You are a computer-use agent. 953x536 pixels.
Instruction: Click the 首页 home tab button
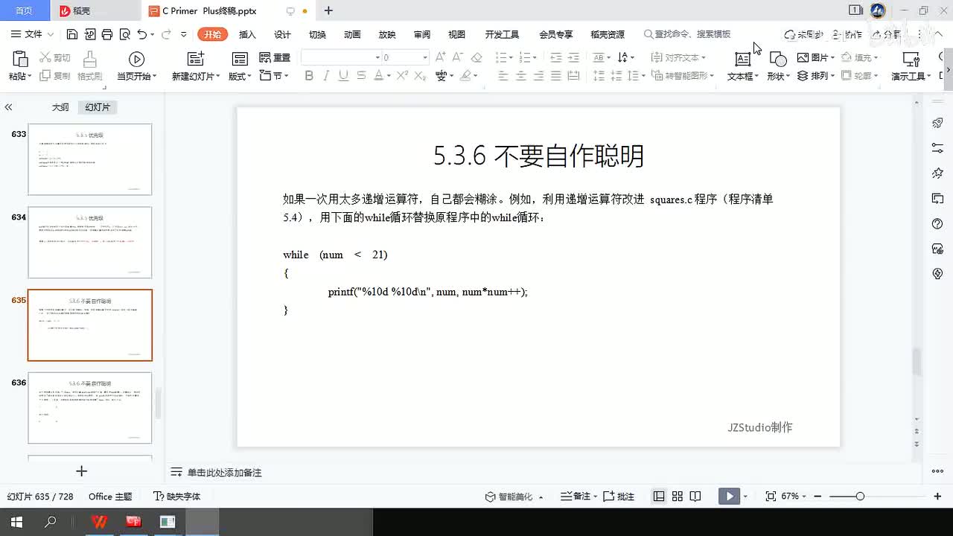coord(24,10)
